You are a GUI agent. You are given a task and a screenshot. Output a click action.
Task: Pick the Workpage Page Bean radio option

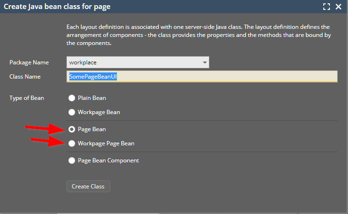72,143
